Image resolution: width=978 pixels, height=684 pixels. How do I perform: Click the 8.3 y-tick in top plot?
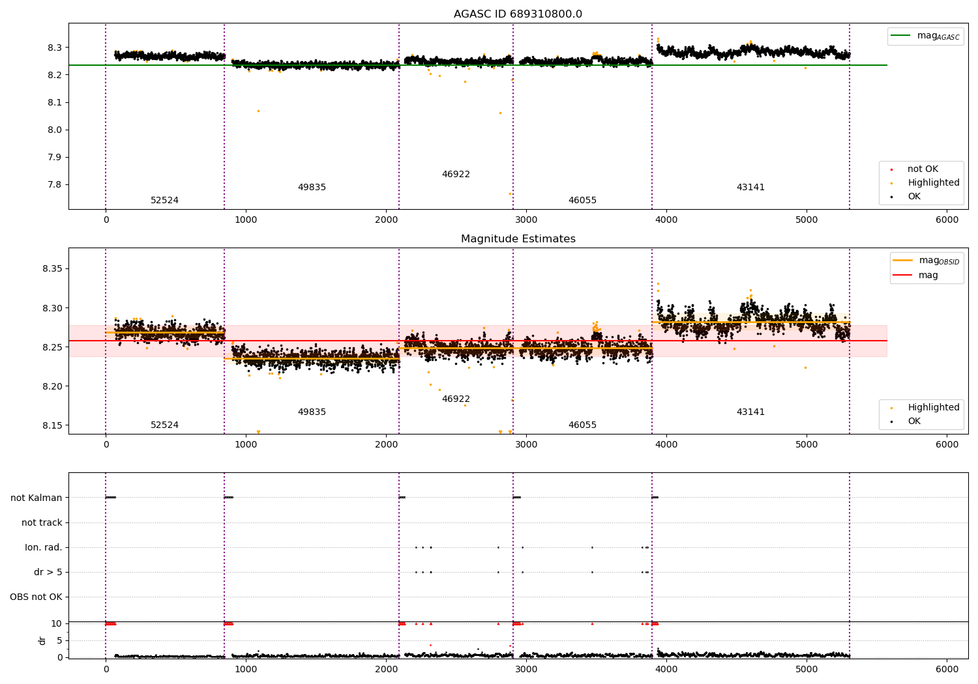pos(55,48)
